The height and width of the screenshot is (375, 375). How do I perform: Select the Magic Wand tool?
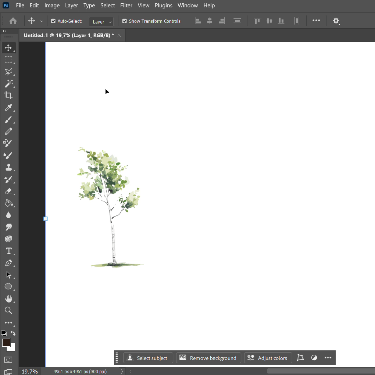tap(8, 83)
